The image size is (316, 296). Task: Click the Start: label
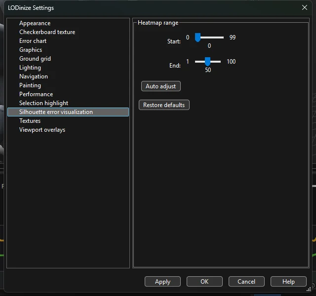174,41
